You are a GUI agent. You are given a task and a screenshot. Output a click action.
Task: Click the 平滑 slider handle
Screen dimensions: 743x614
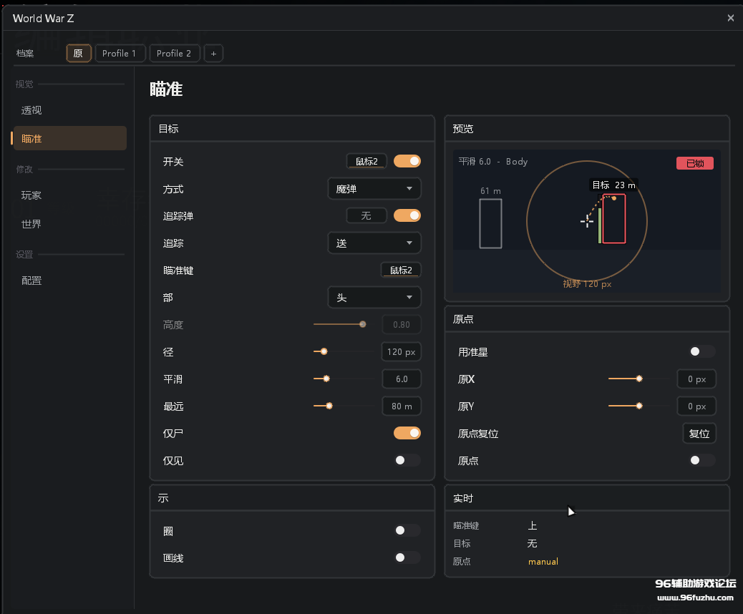(326, 379)
